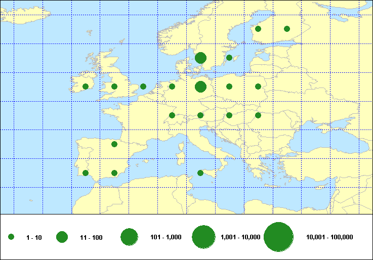Select the southernmost green dot in Spain

click(x=114, y=173)
